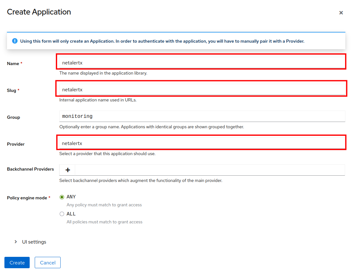Click the Policy engine mode label
This screenshot has height=272, width=352.
click(27, 198)
